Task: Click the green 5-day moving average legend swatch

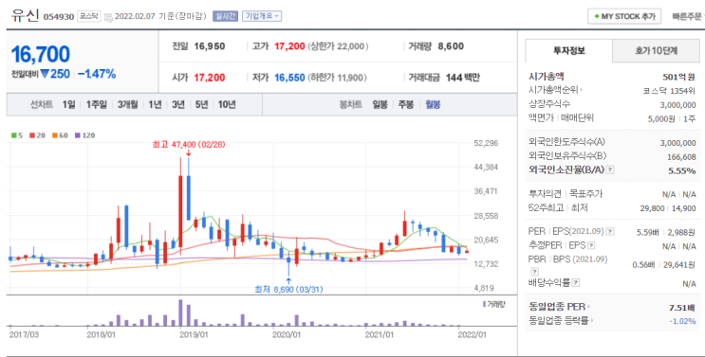Action: (x=14, y=135)
